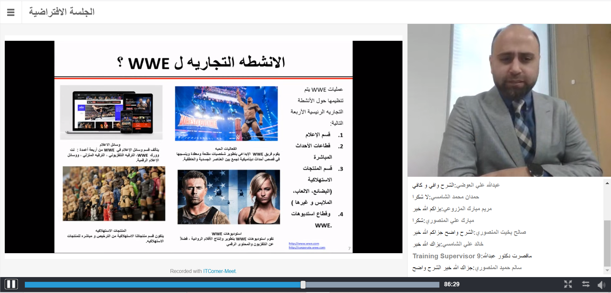Click the WWE action figures image
The image size is (611, 293).
114,194
